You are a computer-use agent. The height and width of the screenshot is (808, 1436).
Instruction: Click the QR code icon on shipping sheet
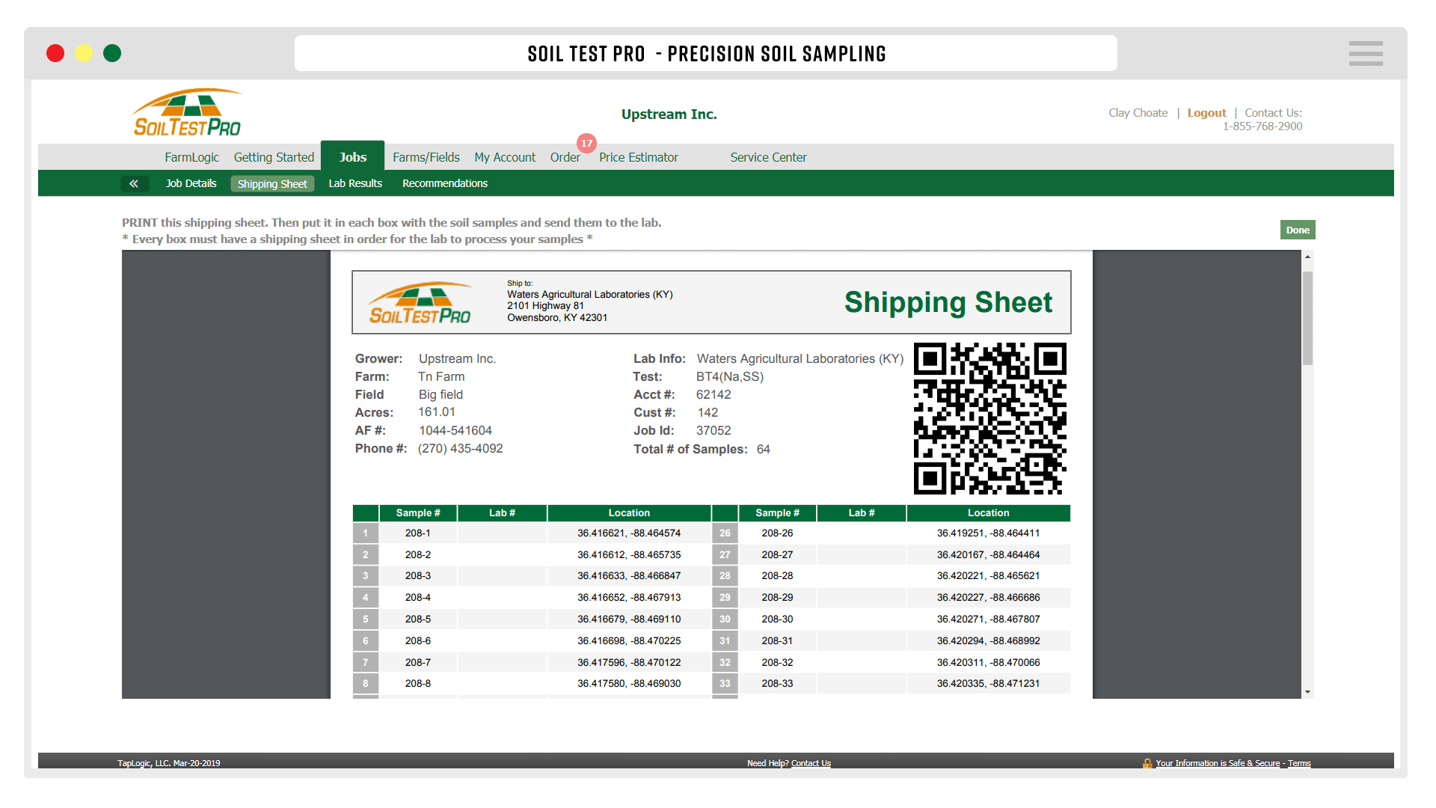(x=987, y=419)
